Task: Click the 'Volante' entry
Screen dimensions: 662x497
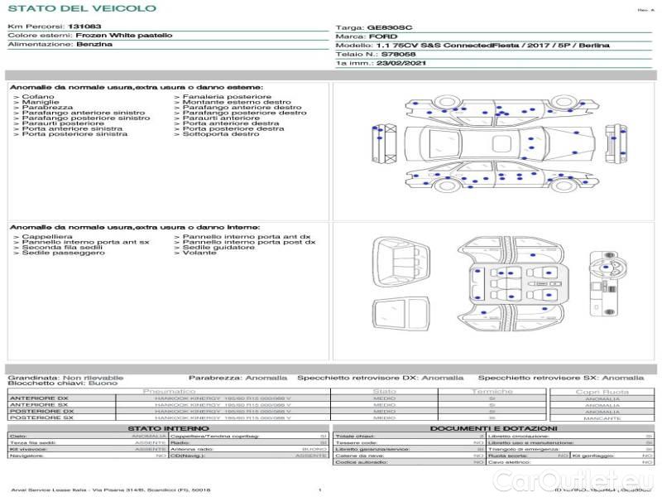Action: pos(199,253)
